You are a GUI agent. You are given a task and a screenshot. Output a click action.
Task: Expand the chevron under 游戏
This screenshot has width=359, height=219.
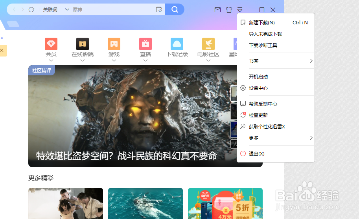point(114,60)
